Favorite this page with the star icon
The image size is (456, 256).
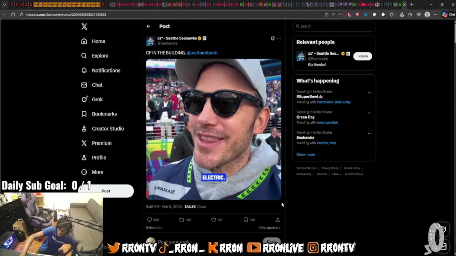(x=340, y=15)
